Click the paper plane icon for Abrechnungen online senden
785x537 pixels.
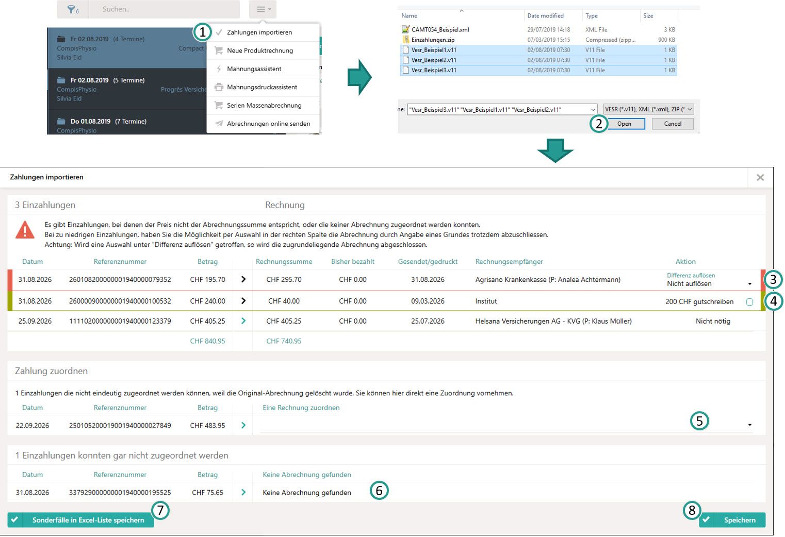[x=219, y=124]
